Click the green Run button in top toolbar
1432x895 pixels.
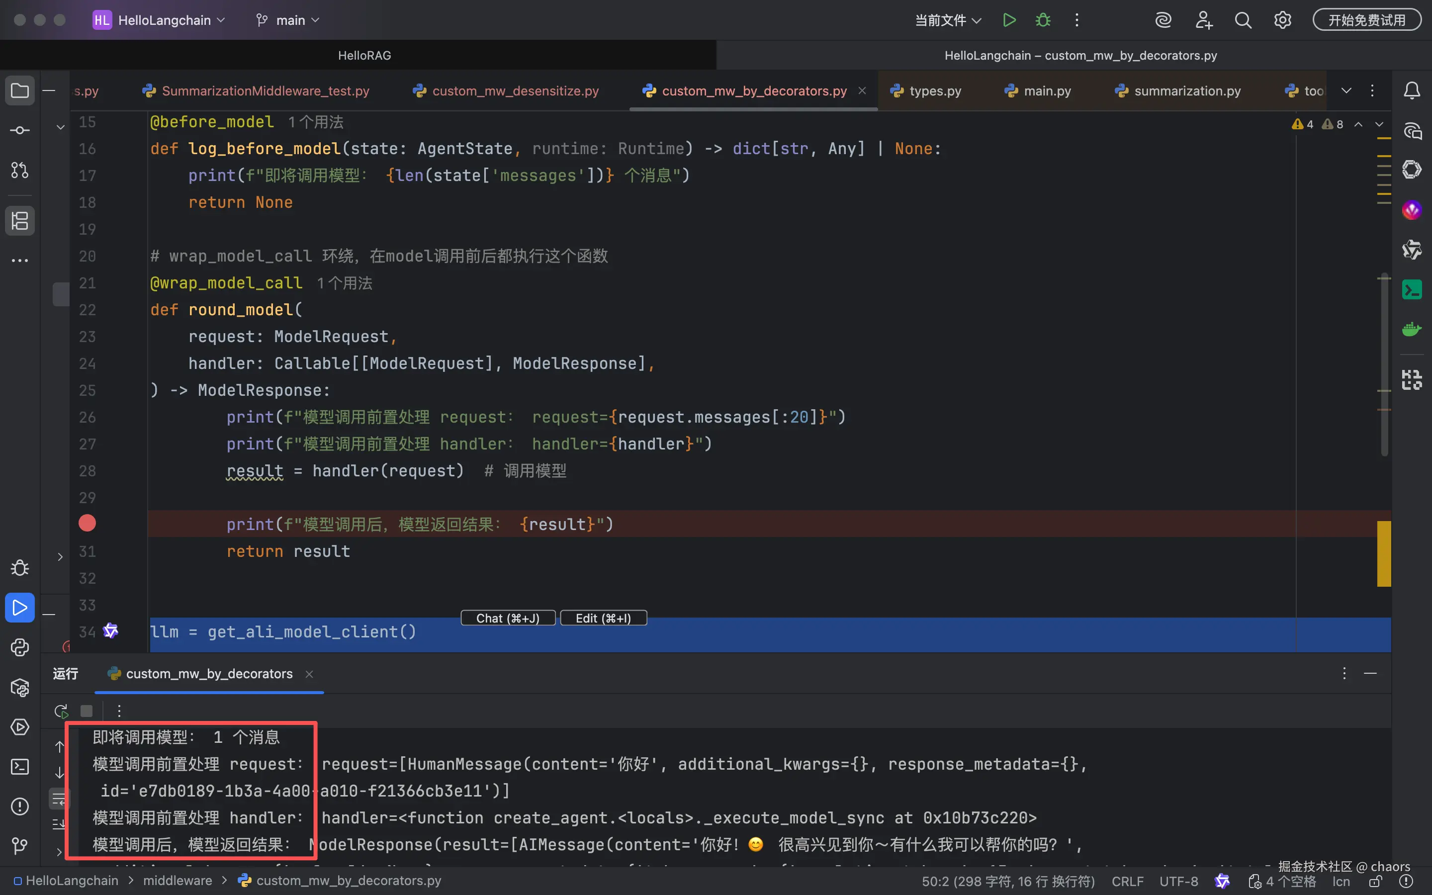tap(1009, 20)
